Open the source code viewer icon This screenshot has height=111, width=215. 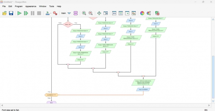pos(127,13)
